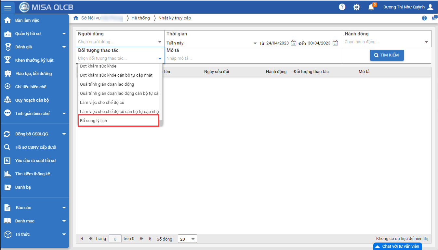Click the home icon in breadcrumb

[76, 18]
